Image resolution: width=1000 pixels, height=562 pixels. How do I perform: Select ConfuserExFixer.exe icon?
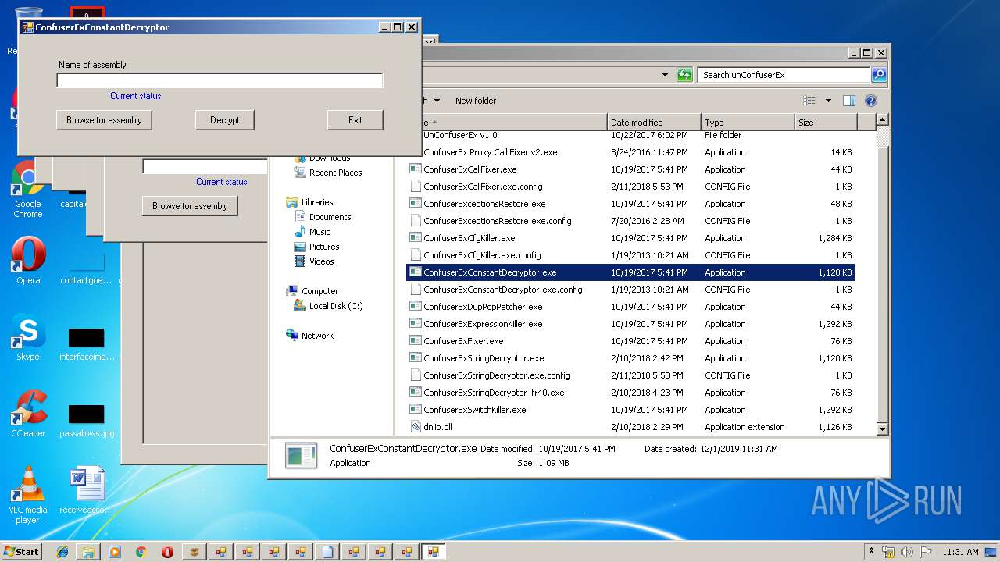[416, 341]
